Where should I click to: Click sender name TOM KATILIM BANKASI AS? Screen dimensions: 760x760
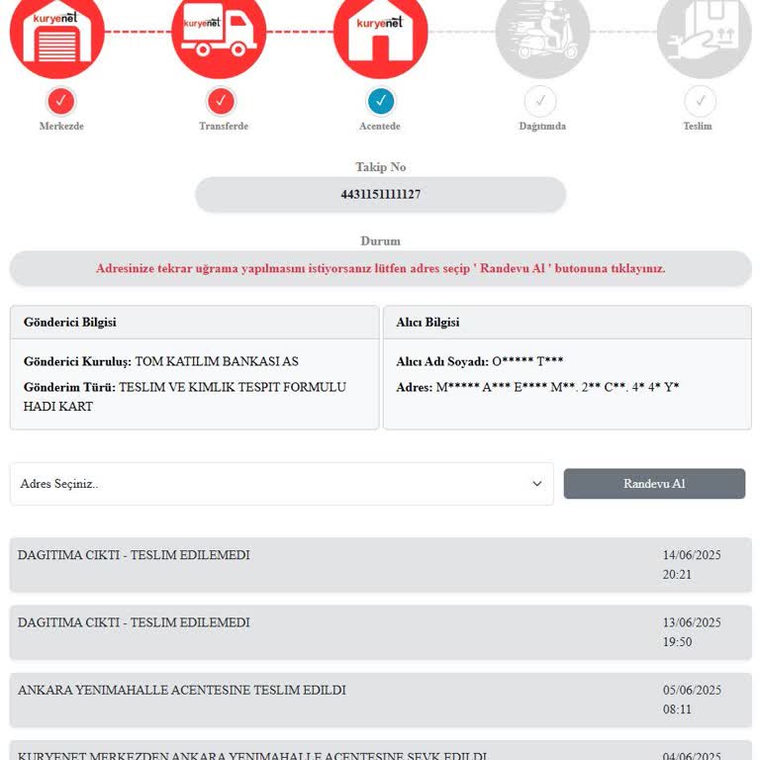click(x=216, y=361)
